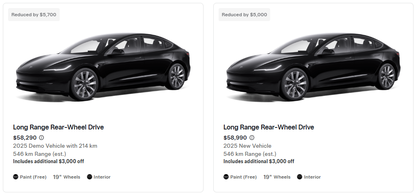Viewport: 416px width, 194px height.
Task: Click info icon next to $58,290 price
Action: point(41,138)
